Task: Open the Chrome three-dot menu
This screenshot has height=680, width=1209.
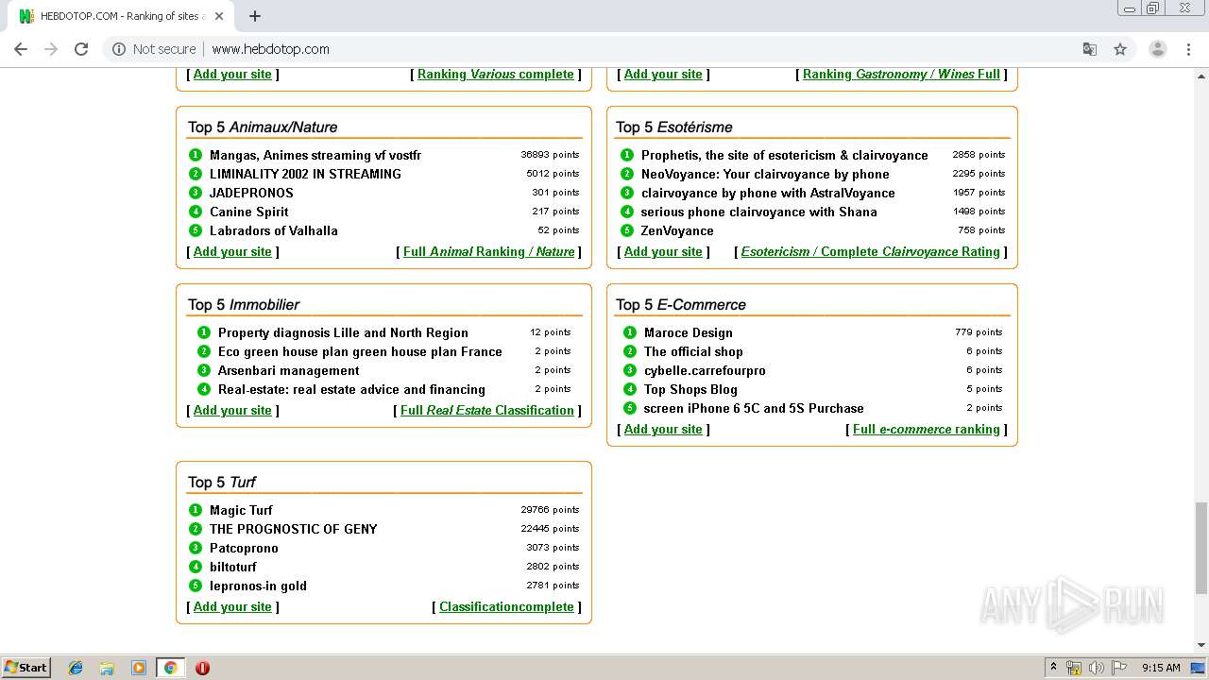Action: 1188,49
